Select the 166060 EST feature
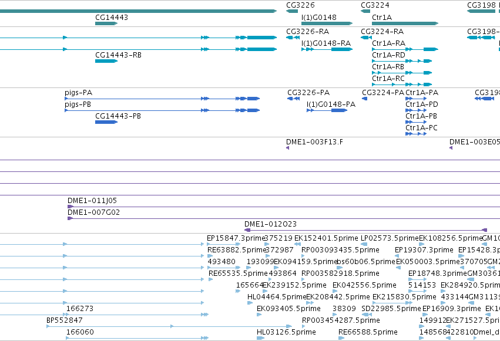 pos(137,338)
